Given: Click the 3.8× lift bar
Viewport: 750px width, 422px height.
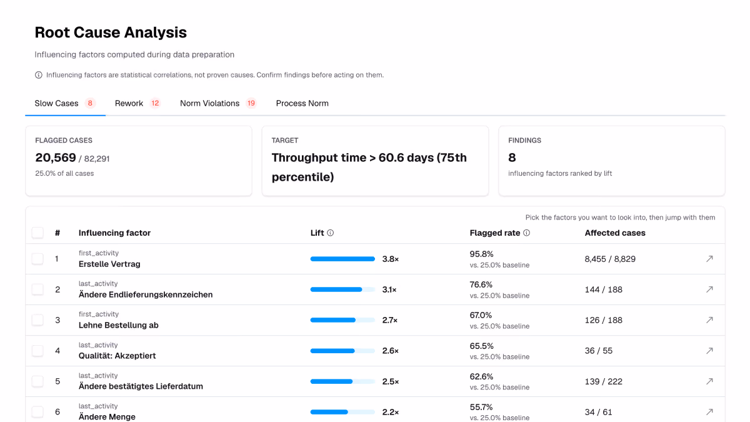Looking at the screenshot, I should [342, 259].
